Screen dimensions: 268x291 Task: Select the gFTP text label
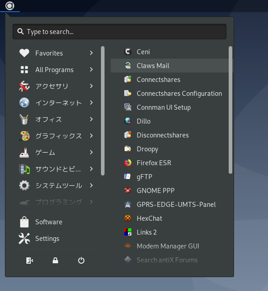[144, 177]
